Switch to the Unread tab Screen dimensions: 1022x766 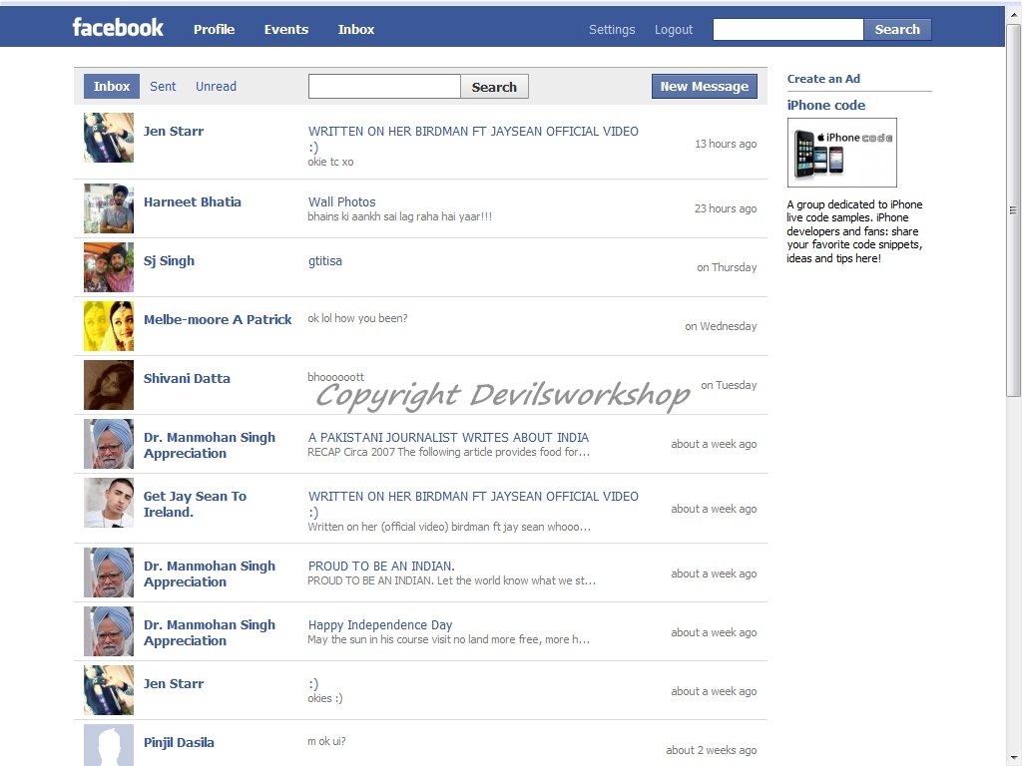point(216,86)
